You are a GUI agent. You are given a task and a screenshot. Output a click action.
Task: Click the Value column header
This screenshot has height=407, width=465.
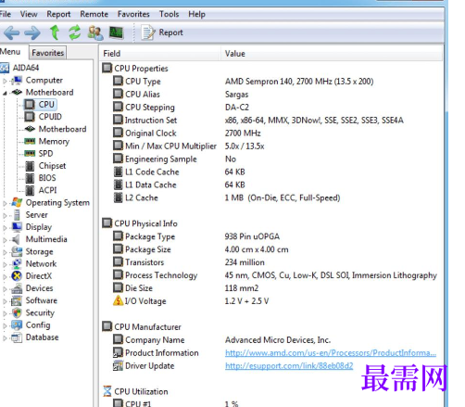(x=332, y=54)
